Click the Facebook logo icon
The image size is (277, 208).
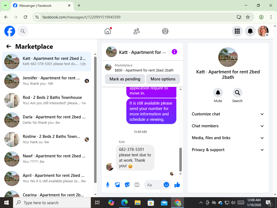point(10,31)
